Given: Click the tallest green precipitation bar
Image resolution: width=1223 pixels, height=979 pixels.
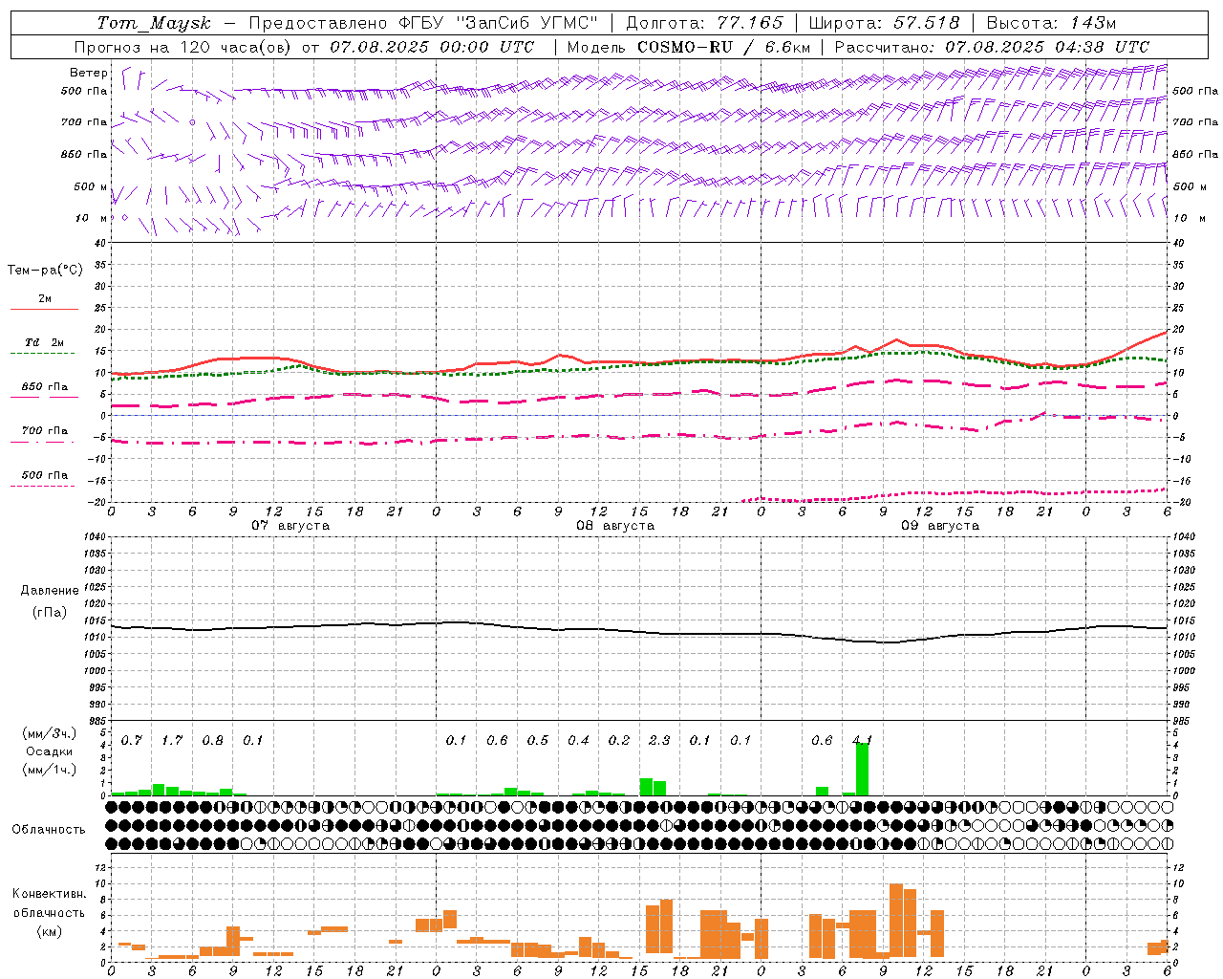Looking at the screenshot, I should pyautogui.click(x=863, y=769).
